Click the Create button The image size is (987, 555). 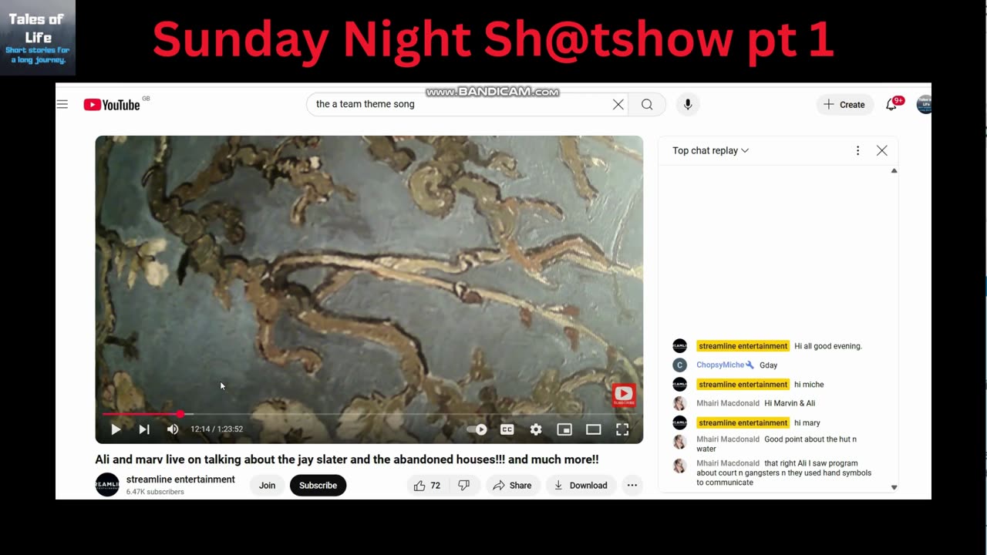pos(844,104)
